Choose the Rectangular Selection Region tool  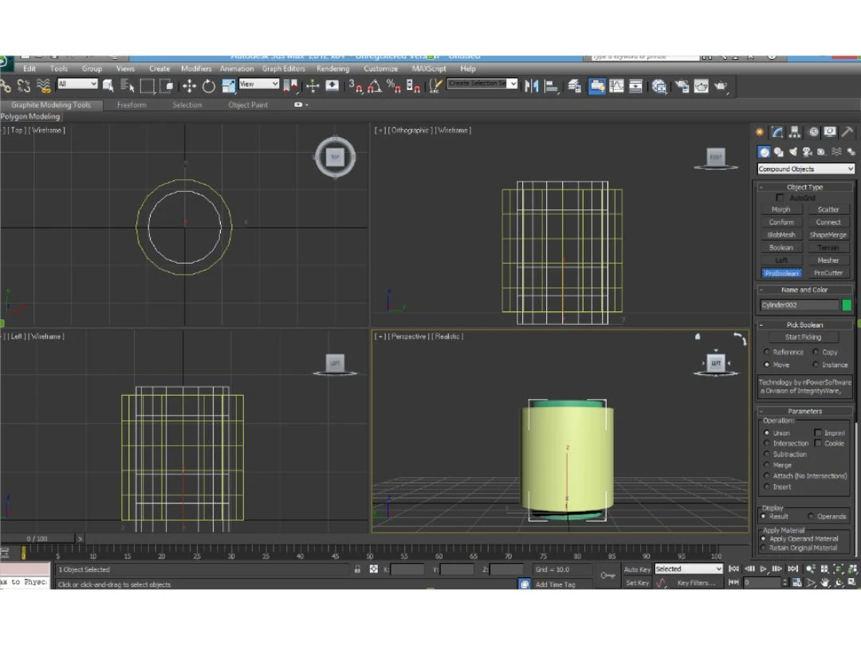click(147, 85)
